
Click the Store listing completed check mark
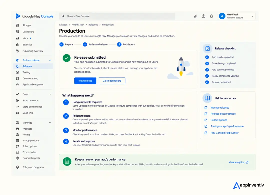[x=207, y=63]
